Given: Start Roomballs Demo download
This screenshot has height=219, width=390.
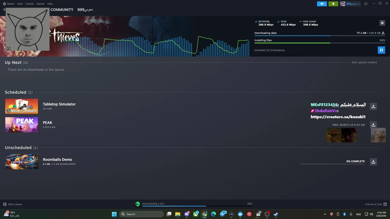Looking at the screenshot, I should click(373, 162).
